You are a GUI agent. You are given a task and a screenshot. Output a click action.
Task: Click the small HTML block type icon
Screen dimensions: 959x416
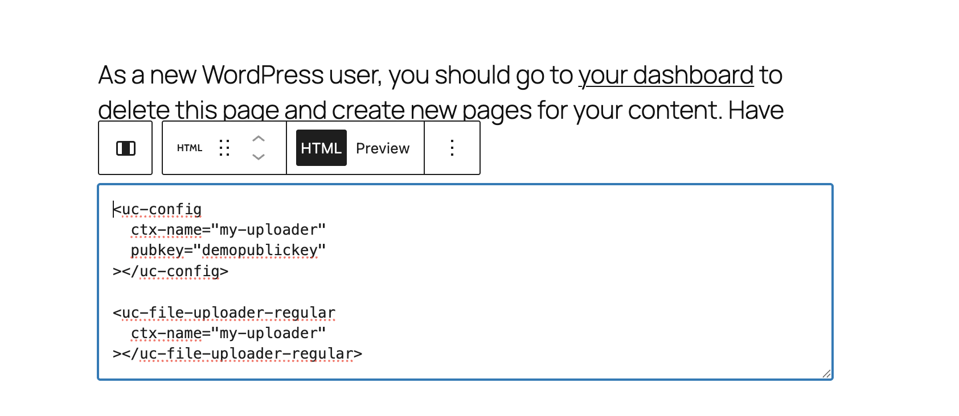(x=190, y=148)
